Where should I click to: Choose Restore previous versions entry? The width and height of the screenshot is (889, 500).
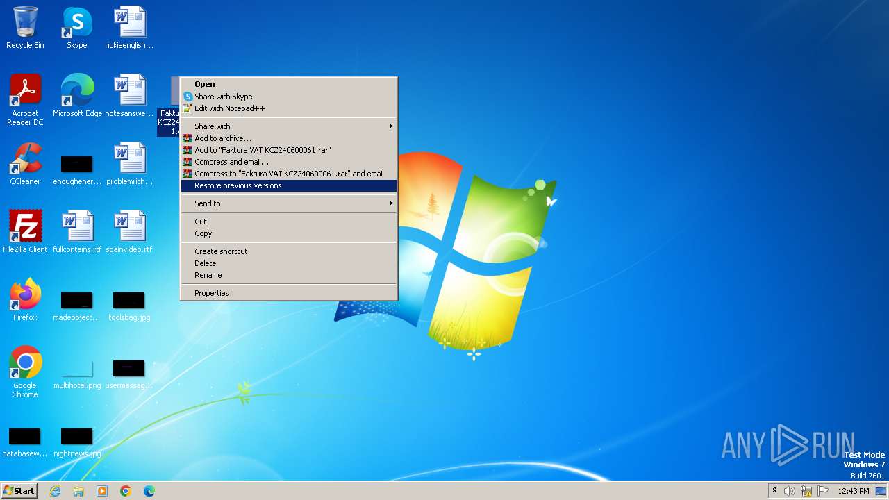coord(289,185)
